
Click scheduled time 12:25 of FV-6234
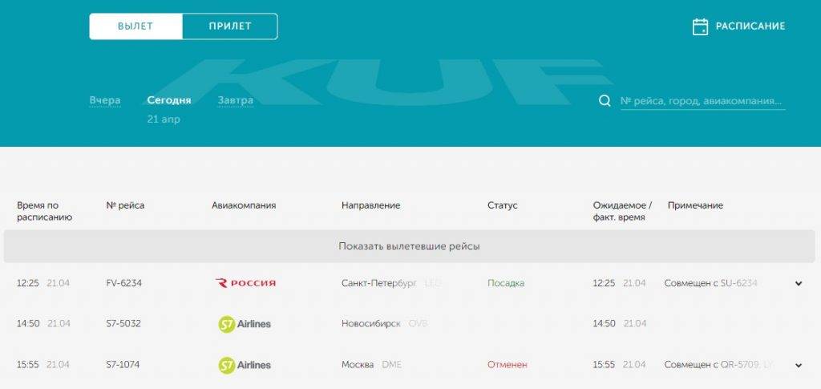pyautogui.click(x=28, y=283)
